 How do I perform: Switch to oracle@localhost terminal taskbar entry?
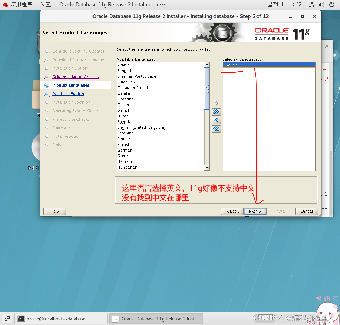tap(61, 319)
